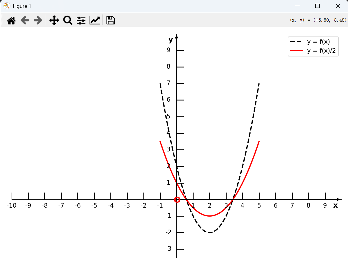The image size is (348, 258).
Task: Activate the Zoom to rectangle tool
Action: 68,21
